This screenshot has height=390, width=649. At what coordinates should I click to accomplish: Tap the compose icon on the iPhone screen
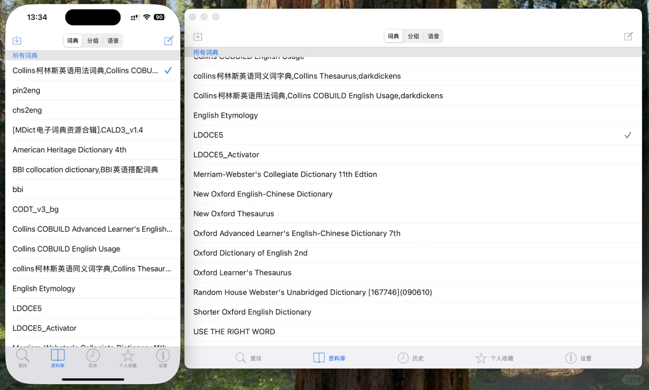[169, 40]
